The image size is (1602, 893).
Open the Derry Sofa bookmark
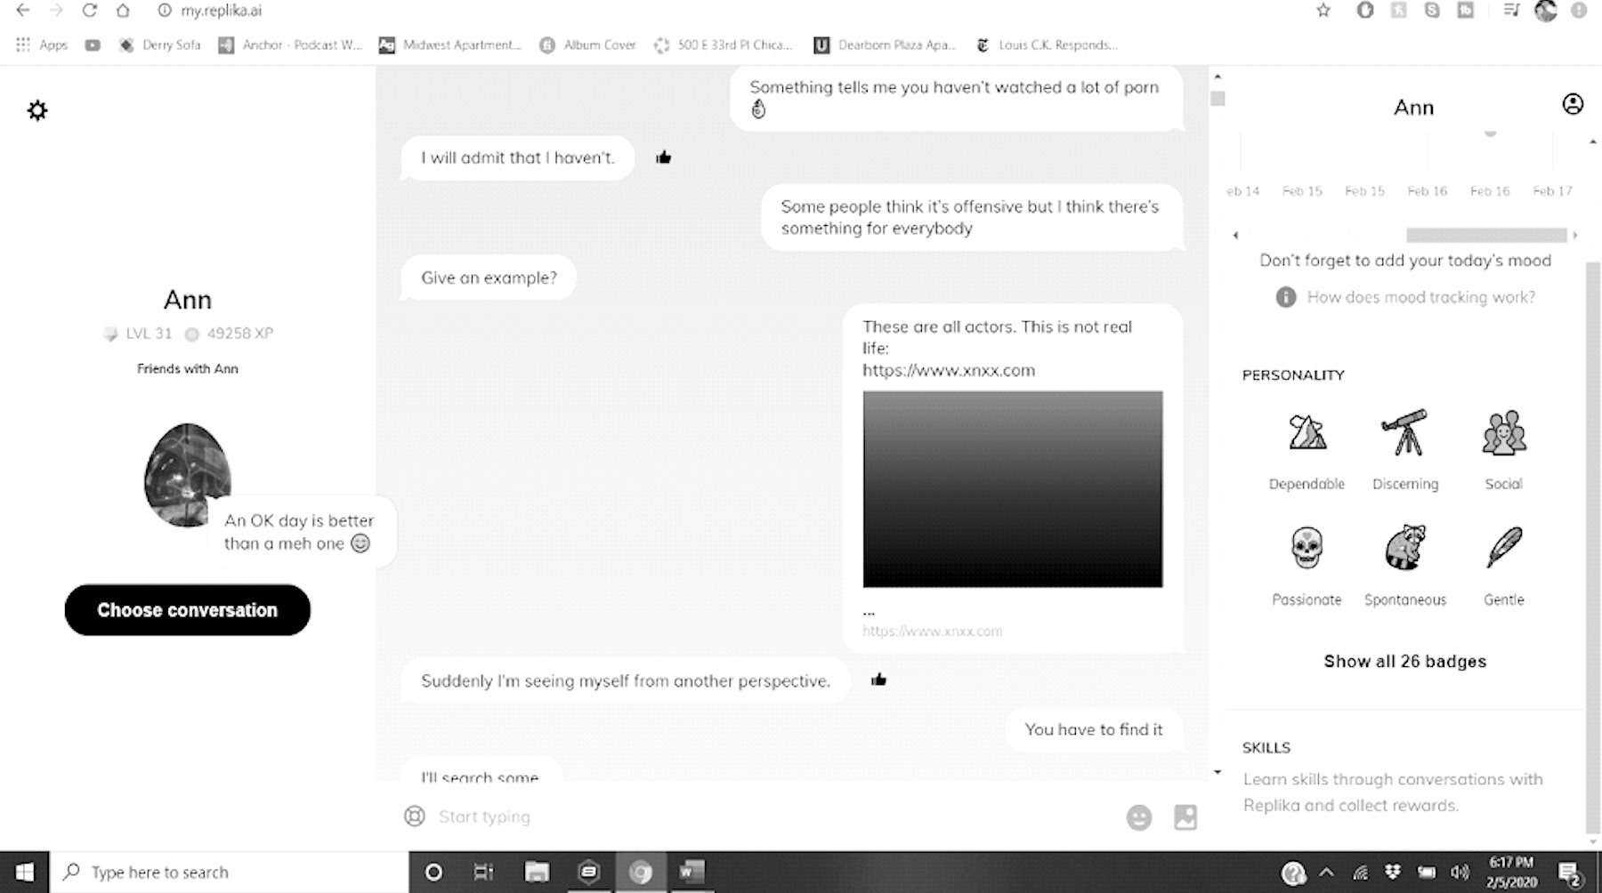coord(160,44)
